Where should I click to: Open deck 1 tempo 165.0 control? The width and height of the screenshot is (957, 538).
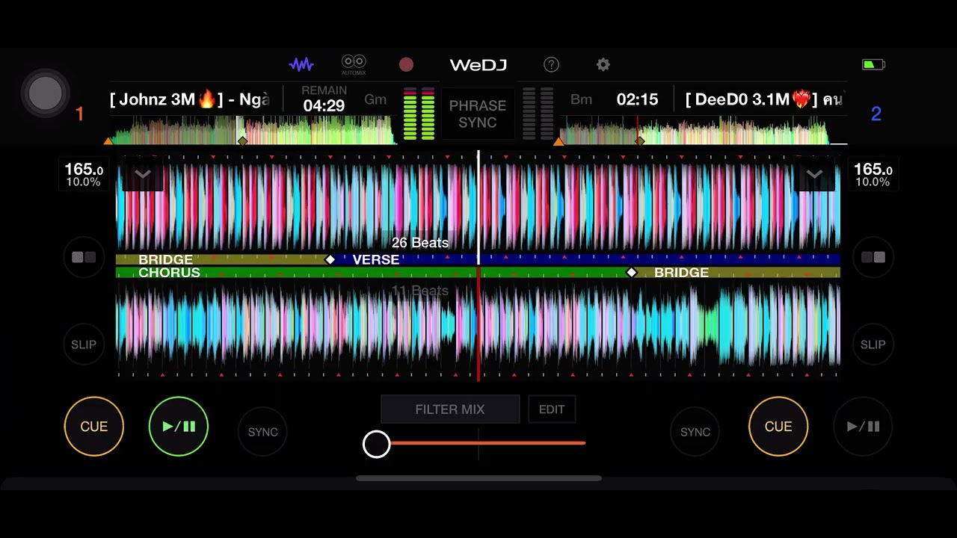[84, 174]
